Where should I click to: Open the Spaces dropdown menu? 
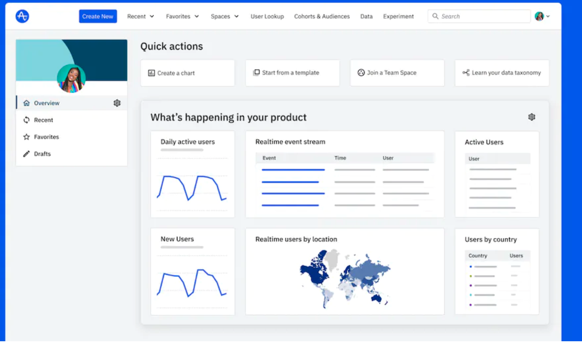click(x=225, y=16)
